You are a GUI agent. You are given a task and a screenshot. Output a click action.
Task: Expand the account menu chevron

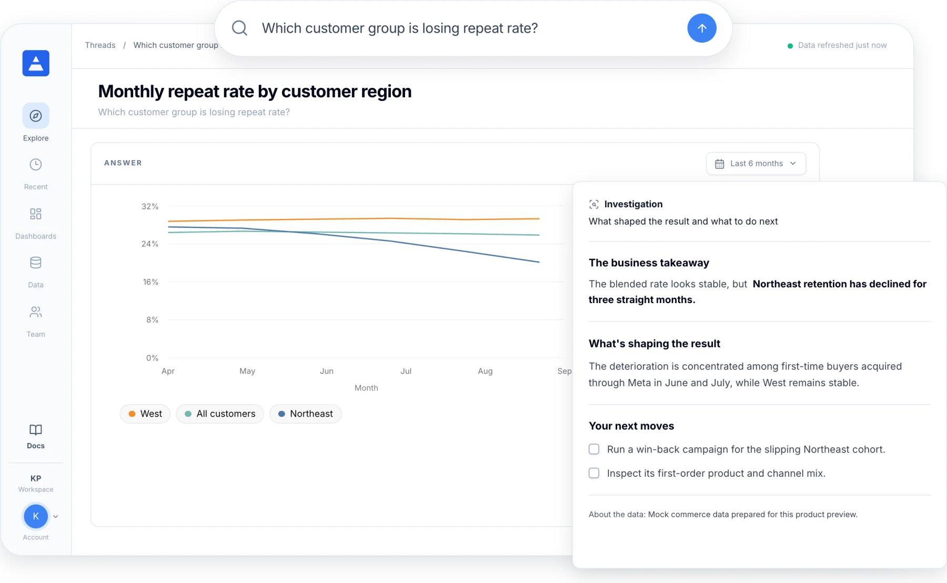click(56, 517)
